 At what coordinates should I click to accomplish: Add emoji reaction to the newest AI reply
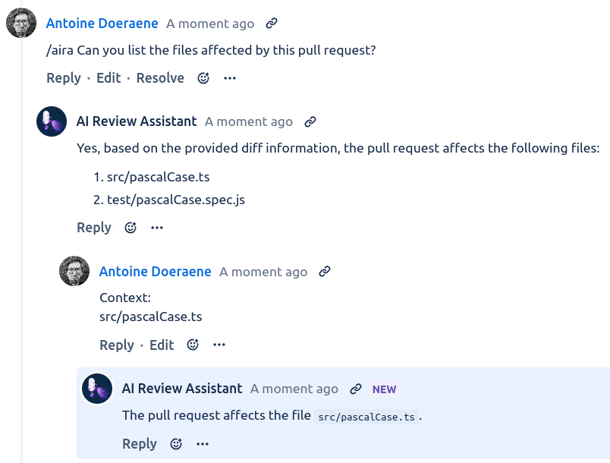(x=176, y=444)
